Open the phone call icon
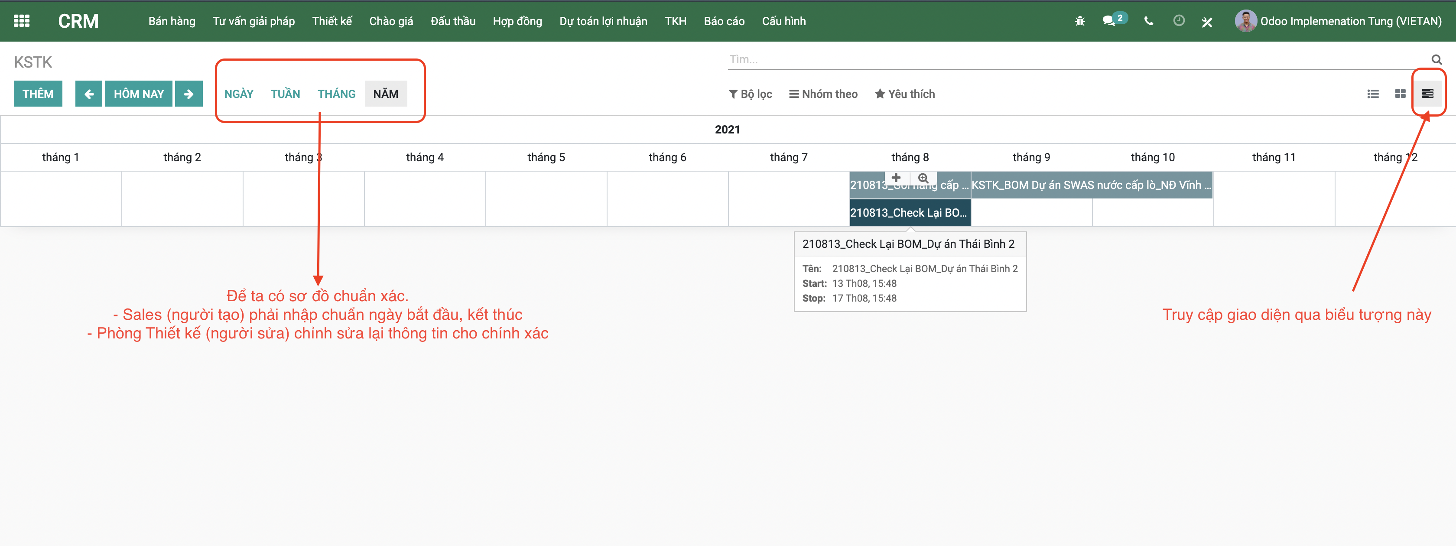 click(1148, 21)
